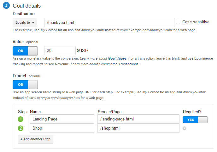Open the Equals to match type dropdown
This screenshot has height=152, width=217.
tap(25, 22)
